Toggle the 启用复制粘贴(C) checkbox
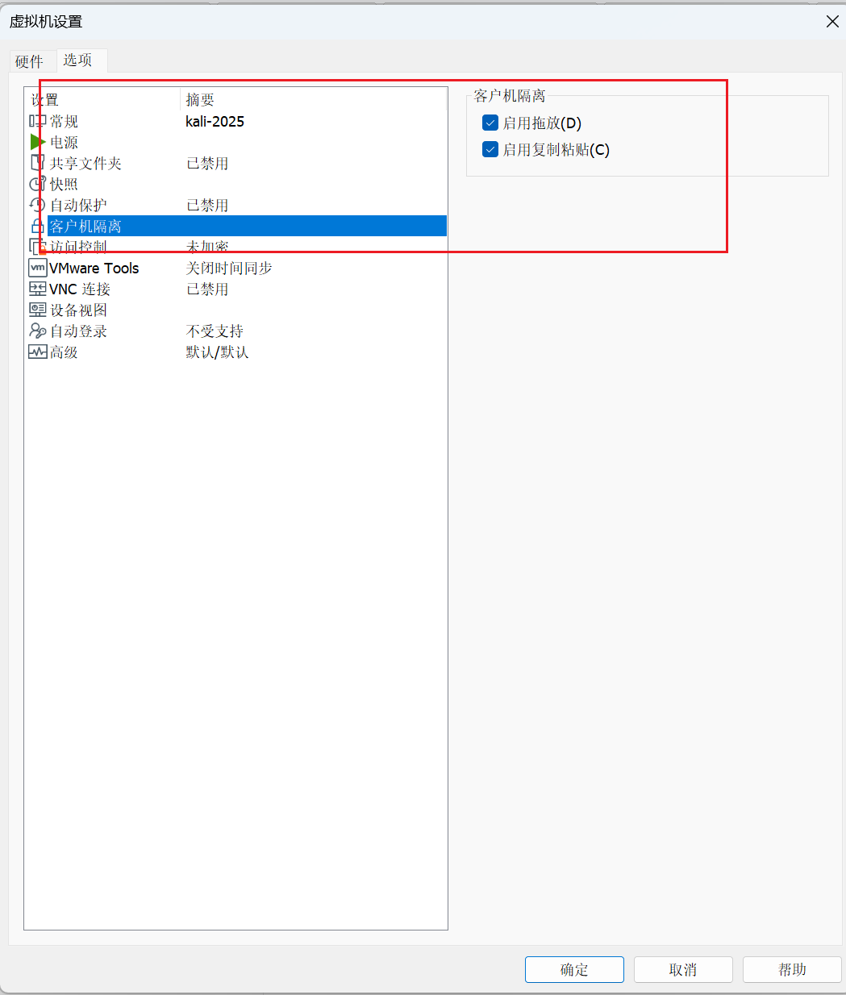The width and height of the screenshot is (846, 995). [x=490, y=149]
